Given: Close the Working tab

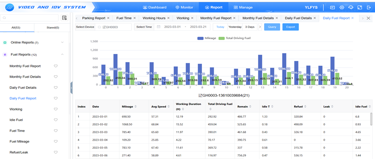Looking at the screenshot, I should 192,18.
